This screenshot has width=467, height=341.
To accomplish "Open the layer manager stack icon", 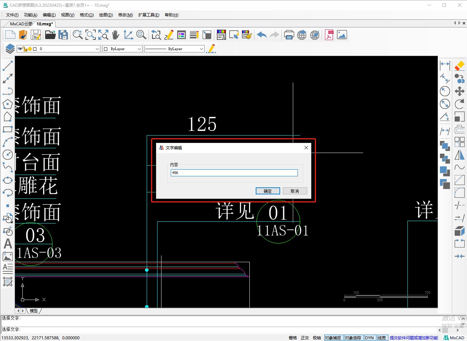I will coord(10,49).
